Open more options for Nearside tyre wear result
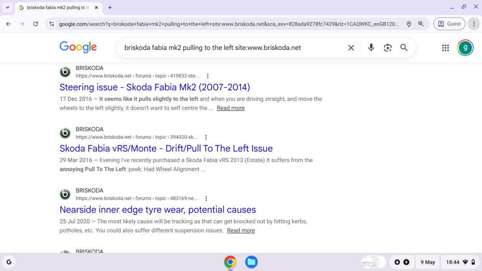 (206, 198)
